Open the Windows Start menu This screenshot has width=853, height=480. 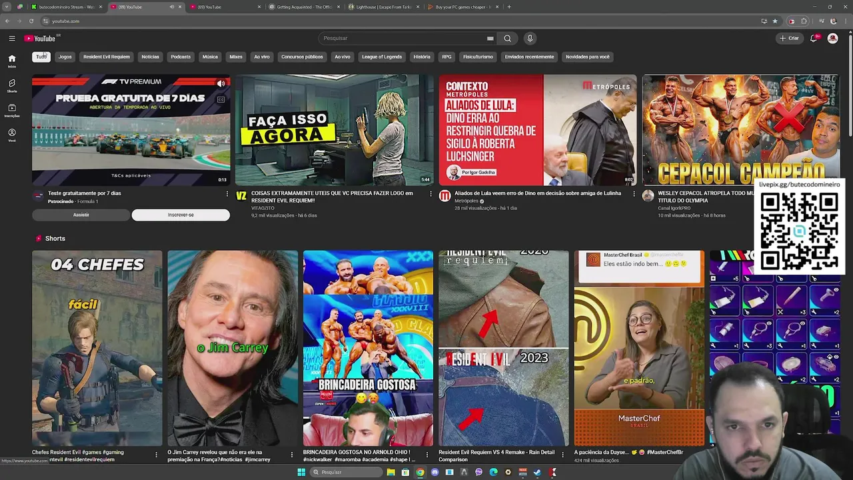point(301,472)
